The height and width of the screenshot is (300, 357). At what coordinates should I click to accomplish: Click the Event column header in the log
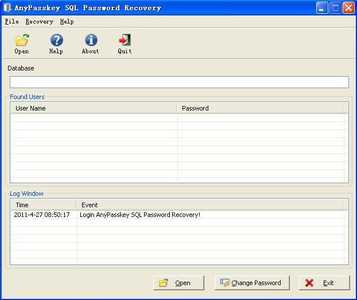(x=210, y=205)
